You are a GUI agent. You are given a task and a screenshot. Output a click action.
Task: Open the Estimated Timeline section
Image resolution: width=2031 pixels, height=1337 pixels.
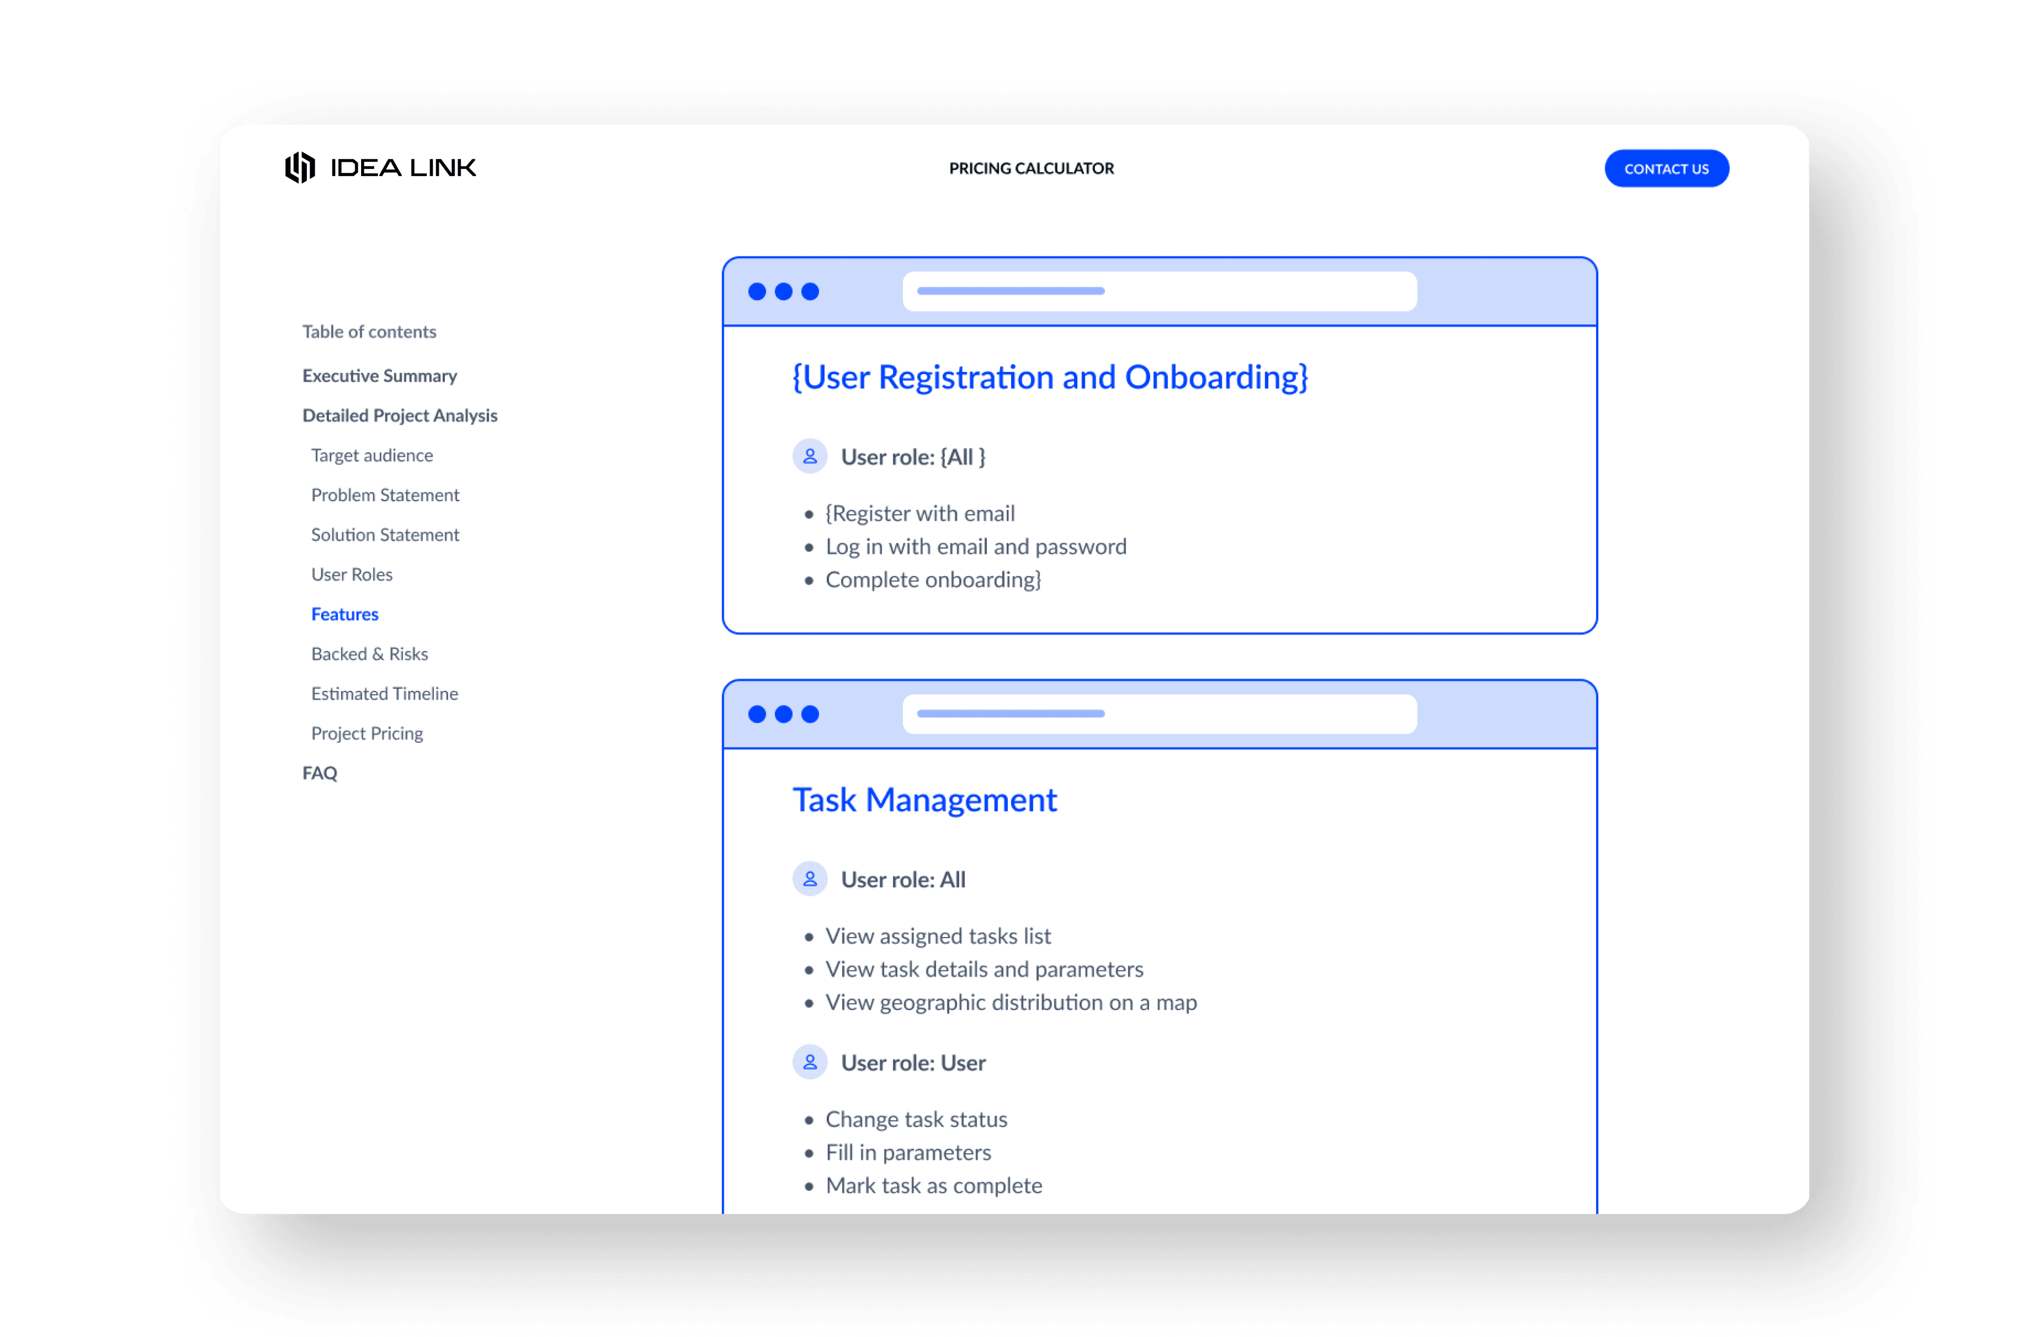[x=384, y=694]
